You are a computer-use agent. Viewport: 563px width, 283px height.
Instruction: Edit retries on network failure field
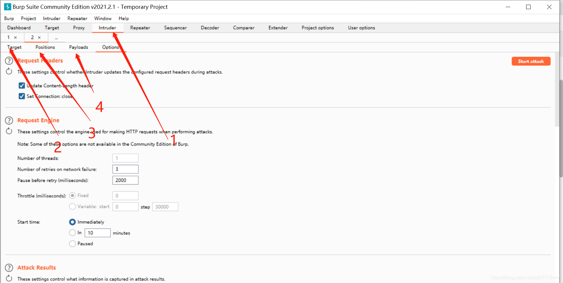point(125,169)
